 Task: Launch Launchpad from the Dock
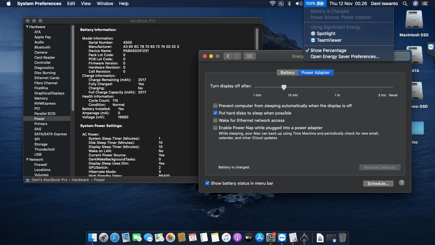click(x=103, y=237)
